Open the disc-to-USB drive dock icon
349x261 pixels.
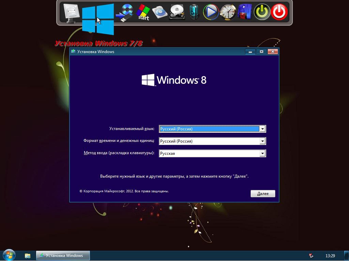125,13
